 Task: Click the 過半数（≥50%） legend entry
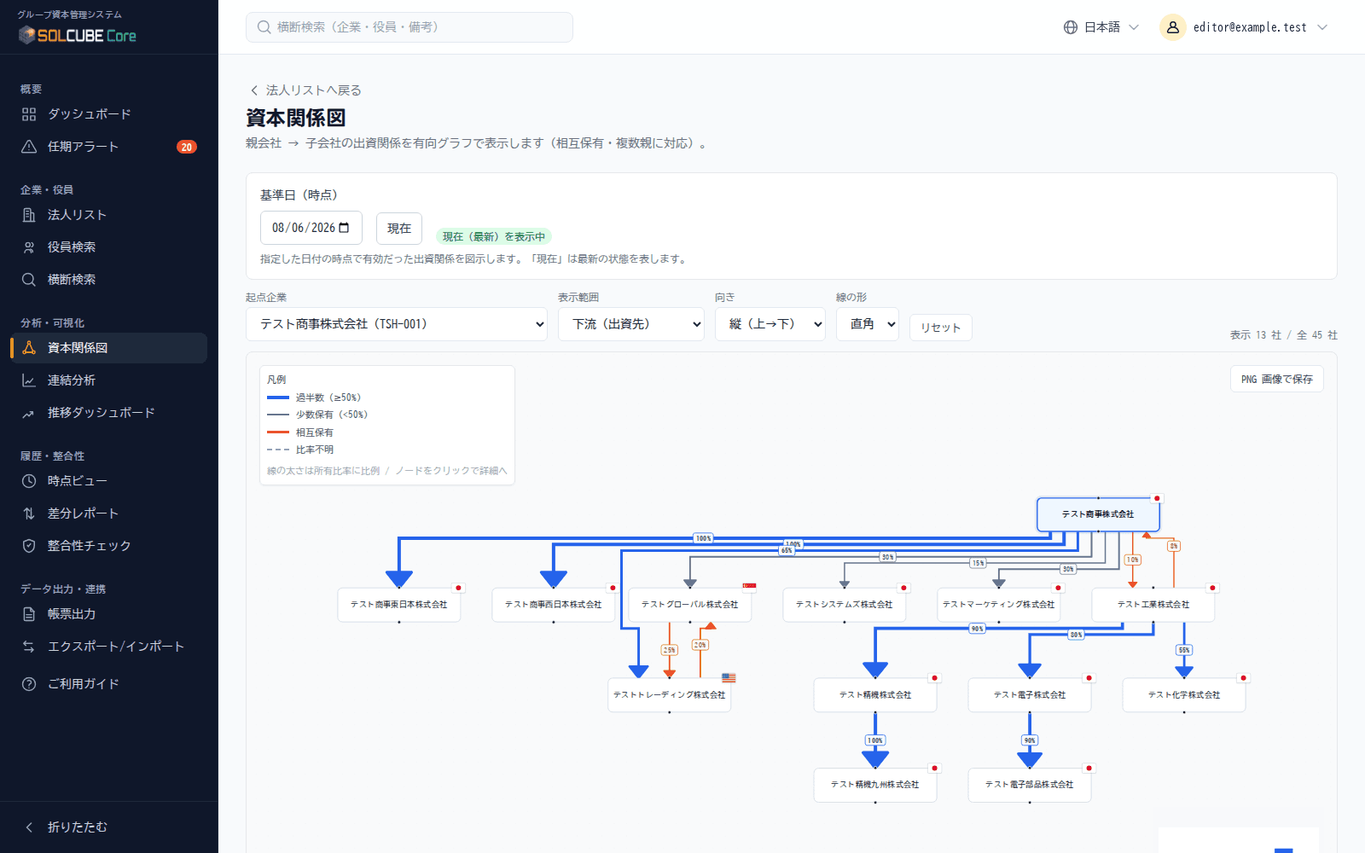pyautogui.click(x=314, y=397)
